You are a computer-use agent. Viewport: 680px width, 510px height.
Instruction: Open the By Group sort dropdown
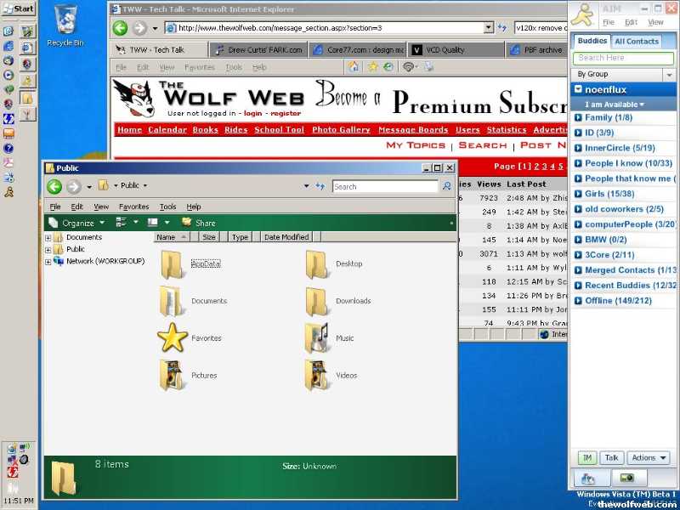[x=668, y=75]
